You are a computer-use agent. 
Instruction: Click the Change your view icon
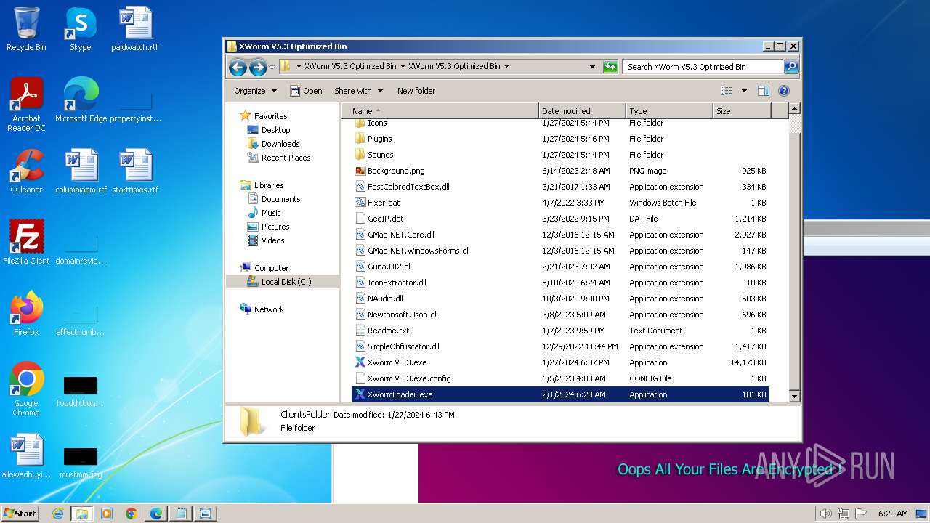pos(726,91)
